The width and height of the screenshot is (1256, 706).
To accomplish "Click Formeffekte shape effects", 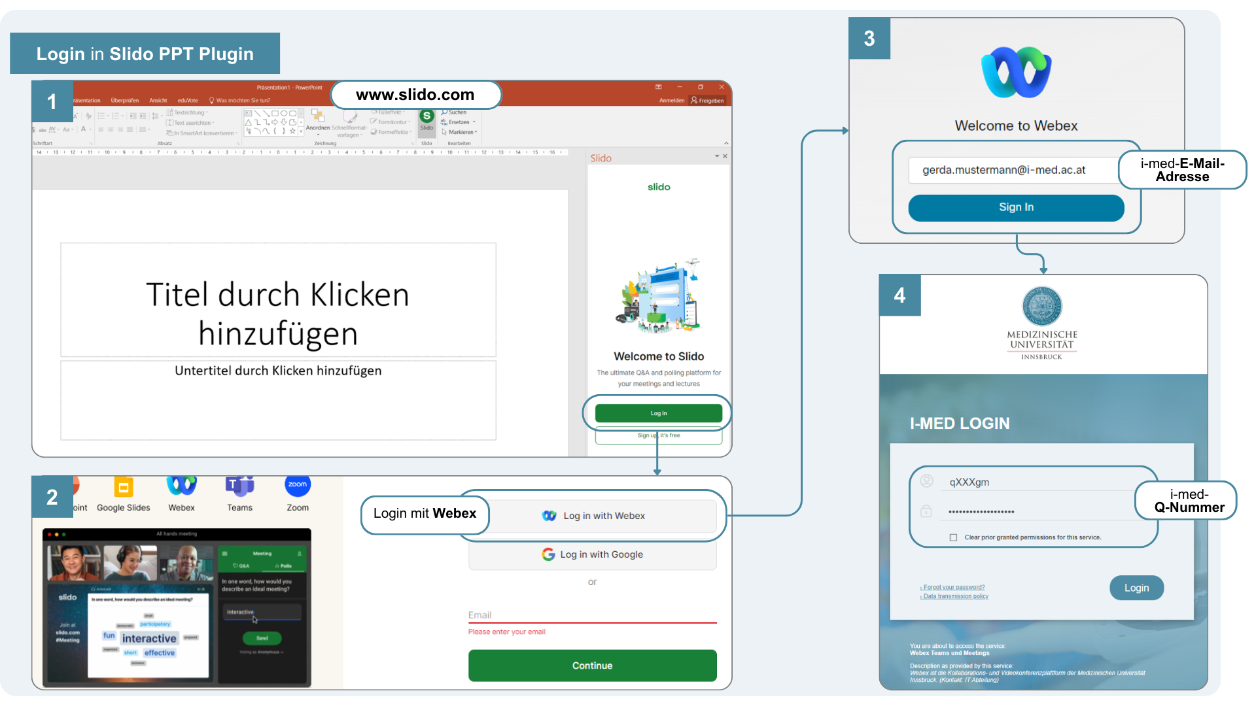I will (391, 132).
